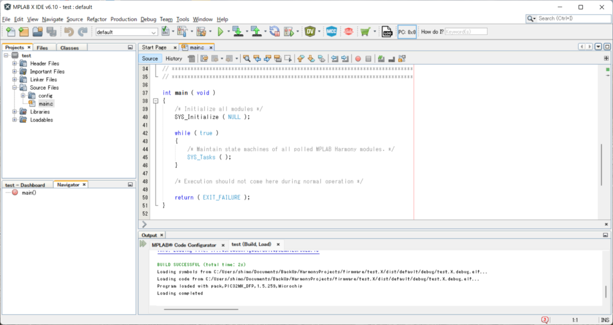The height and width of the screenshot is (325, 613).
Task: Click the red macro record circle in editor toolbar
Action: 358,59
